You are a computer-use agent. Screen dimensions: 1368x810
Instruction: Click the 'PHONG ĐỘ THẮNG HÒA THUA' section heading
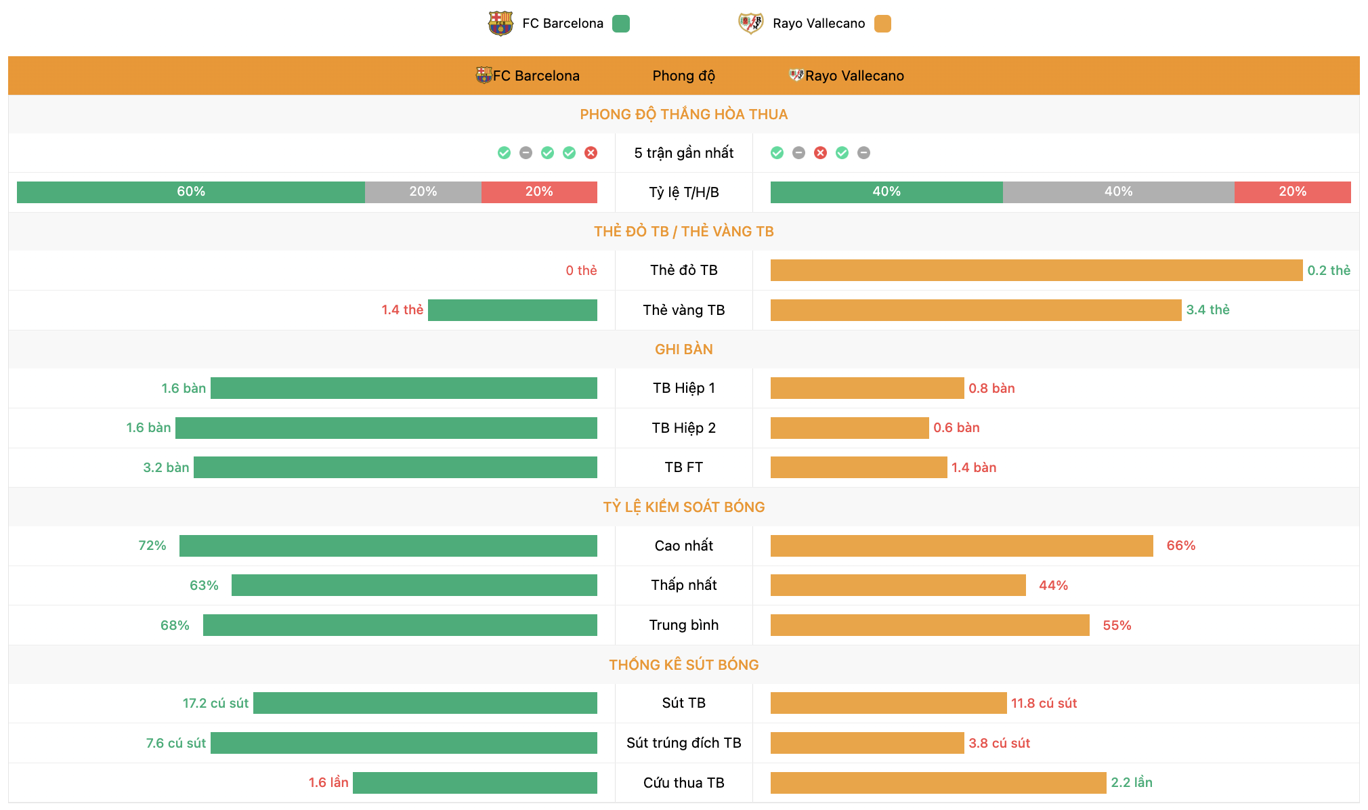coord(684,114)
